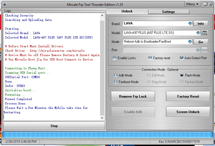Select the Factory Mode radio button
The height and width of the screenshot is (146, 215).
182,82
